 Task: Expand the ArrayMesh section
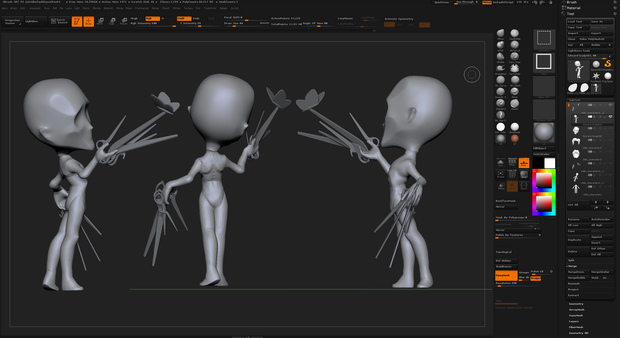pos(577,310)
